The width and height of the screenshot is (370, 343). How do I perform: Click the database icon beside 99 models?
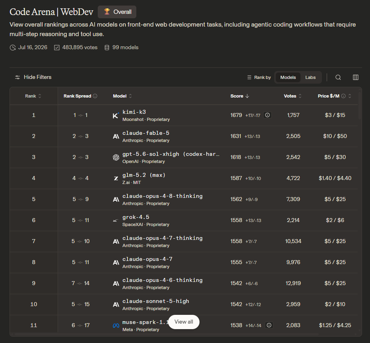tap(107, 48)
